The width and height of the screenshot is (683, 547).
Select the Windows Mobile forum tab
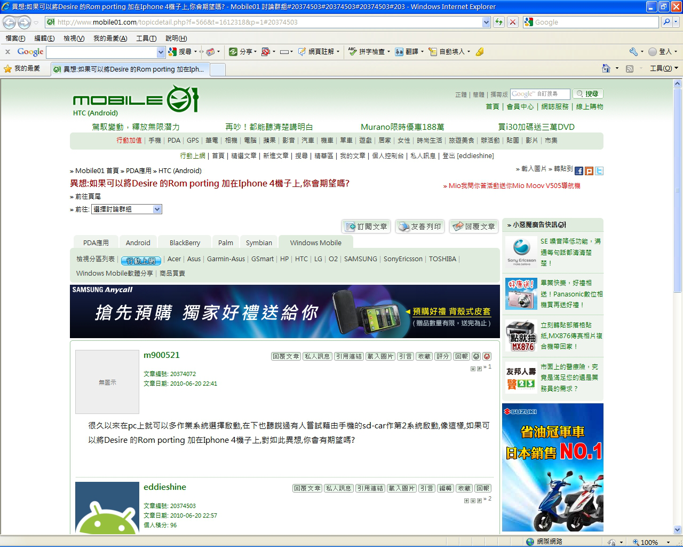click(x=316, y=243)
